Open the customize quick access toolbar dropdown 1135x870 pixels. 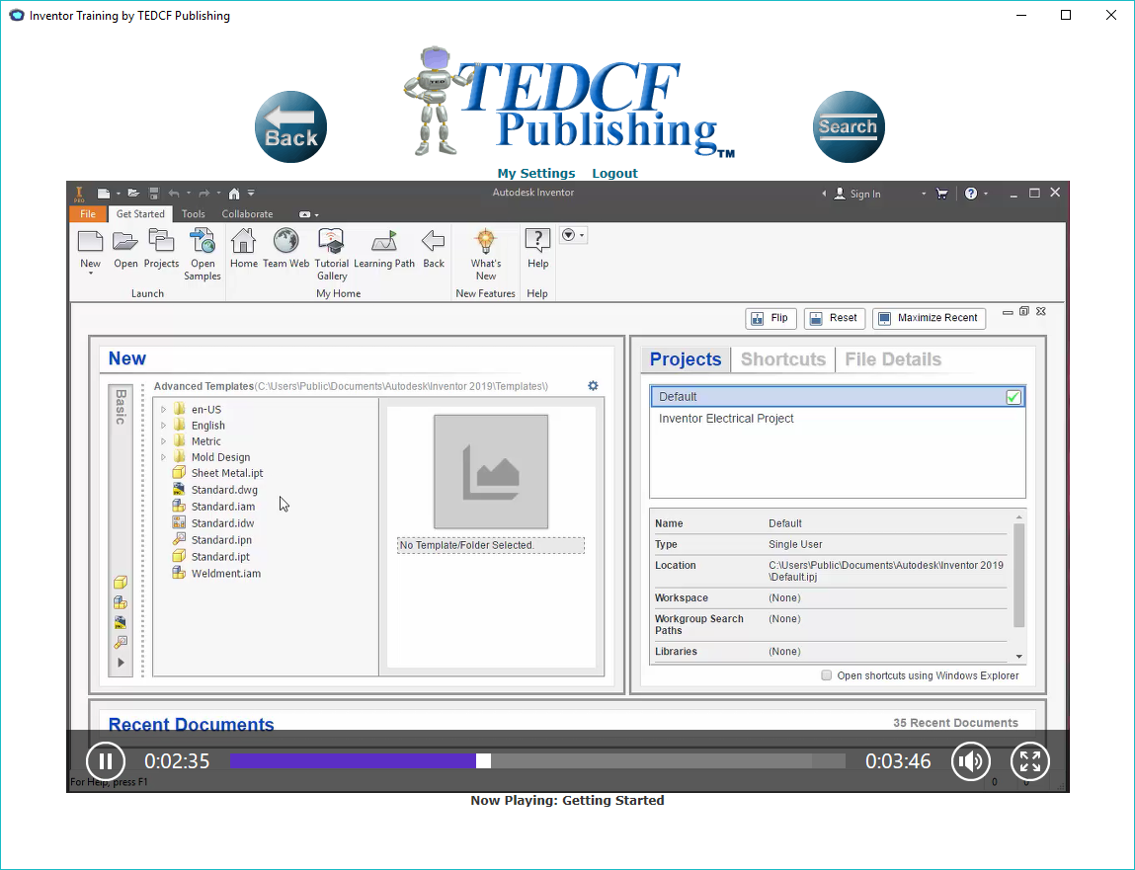[251, 194]
